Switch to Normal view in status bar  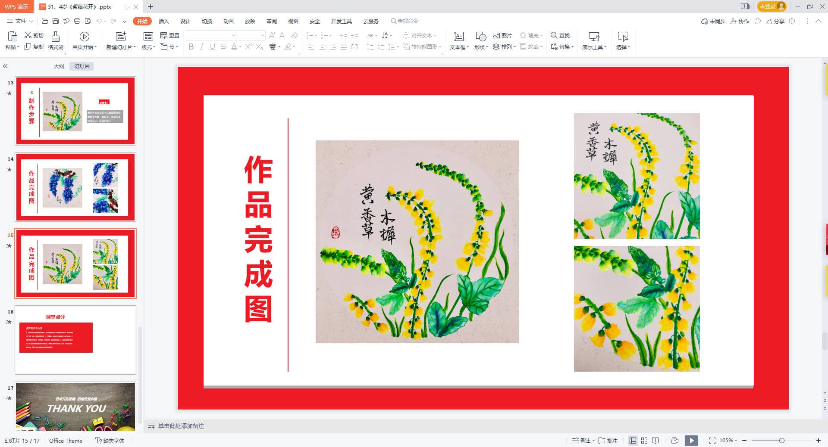(633, 441)
